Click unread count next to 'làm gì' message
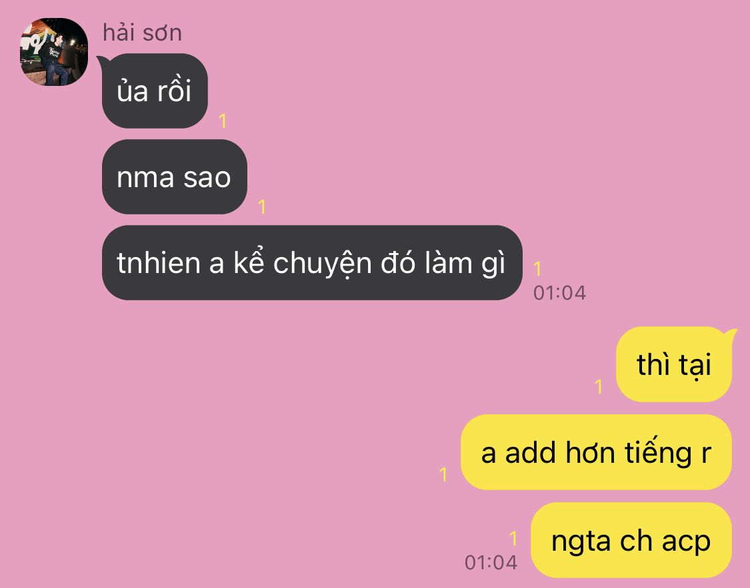This screenshot has width=750, height=588. click(x=537, y=268)
